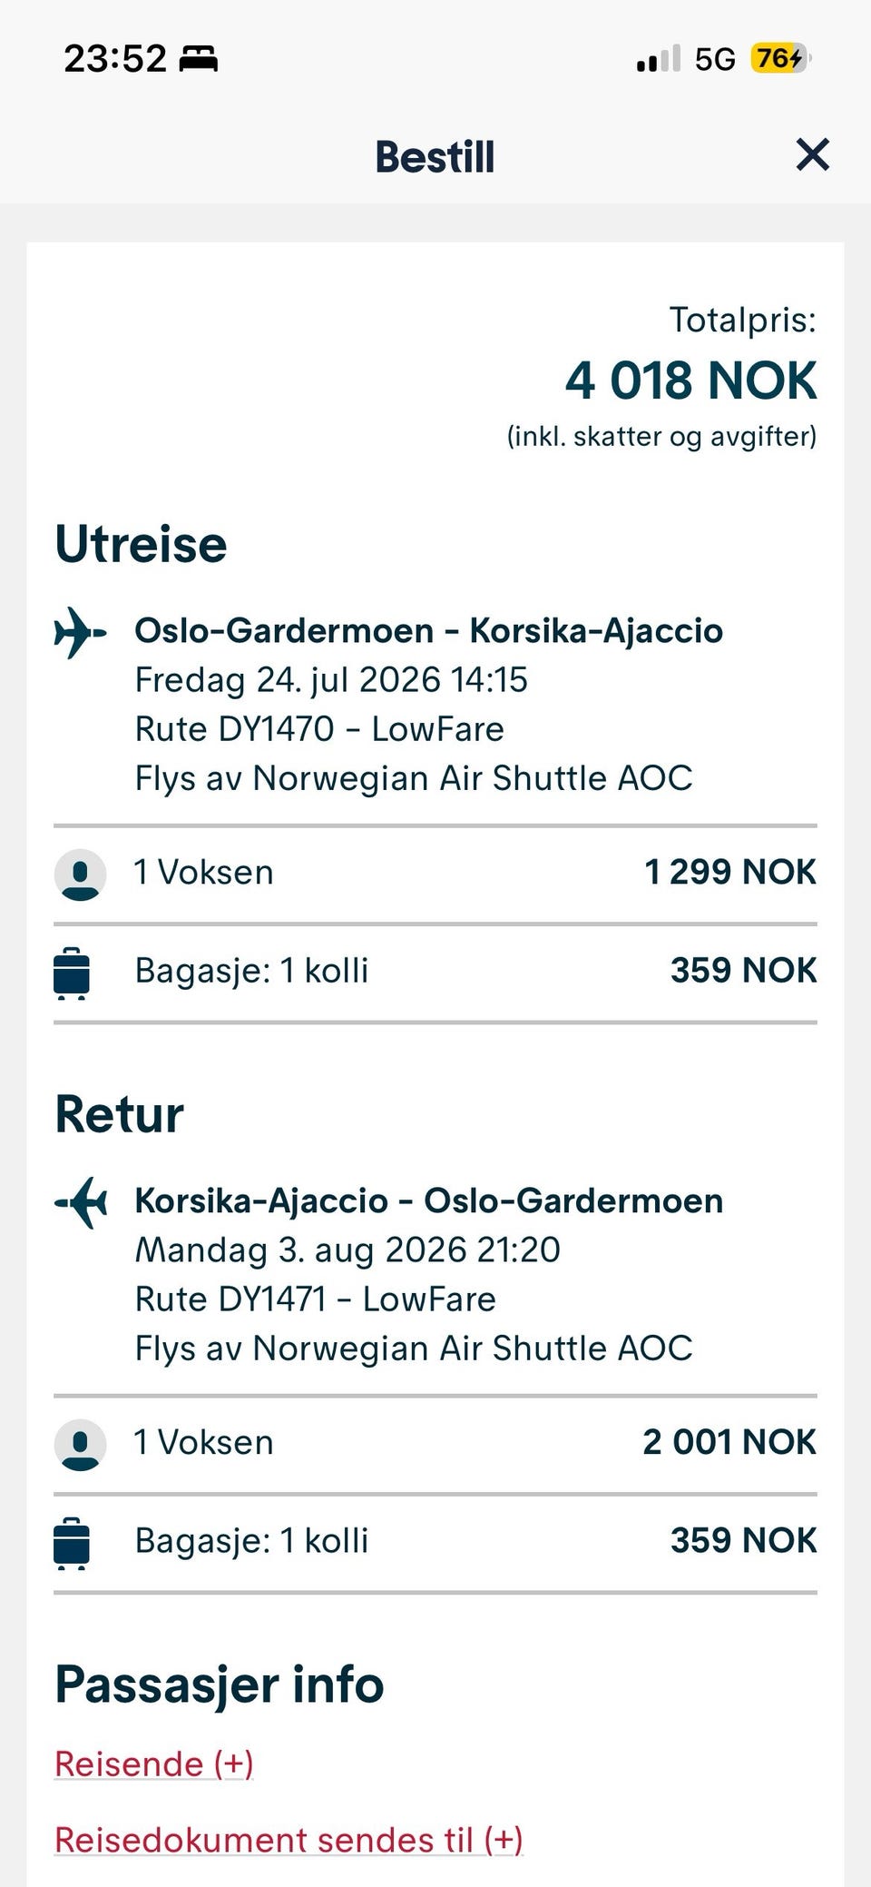Tap outbound Bagasje: 1 kolli row
871x1887 pixels.
[x=435, y=973]
